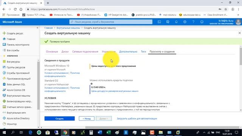Click Виртуальные машины in the breadcrumb
Image resolution: width=242 pixels, height=136 pixels.
(x=68, y=28)
